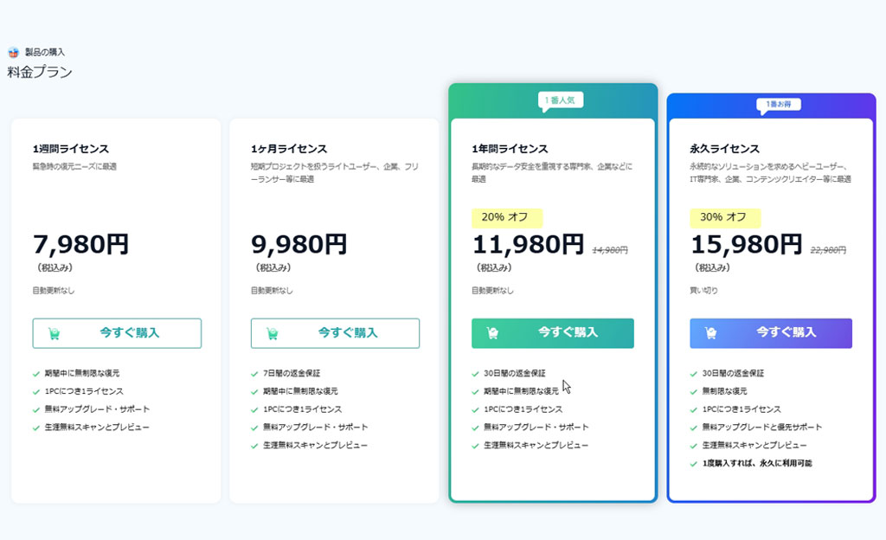Click the checkmark beside 無料アップグレードと優先サポート
Image resolution: width=886 pixels, height=540 pixels.
694,427
